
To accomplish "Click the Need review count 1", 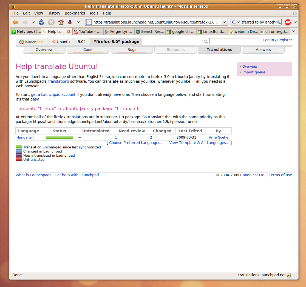I will click(116, 137).
